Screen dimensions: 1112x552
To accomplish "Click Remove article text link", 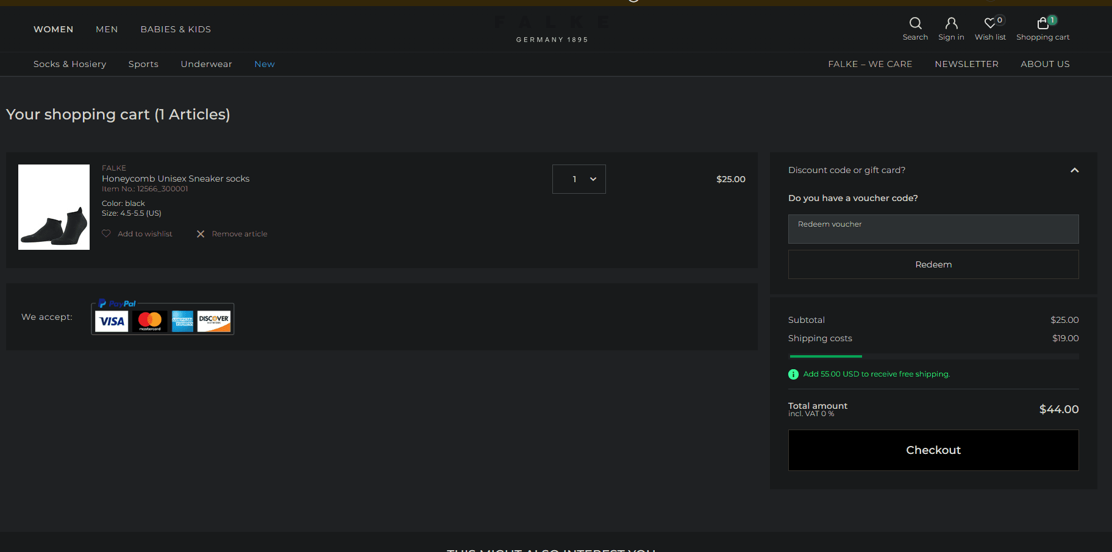I will click(x=240, y=234).
